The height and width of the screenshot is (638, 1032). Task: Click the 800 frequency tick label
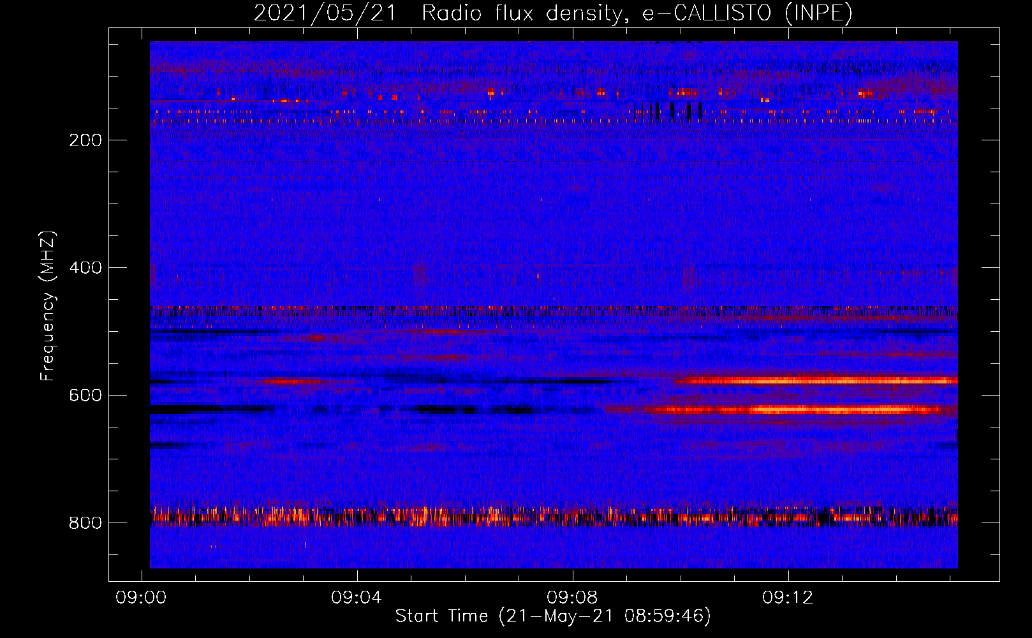point(85,523)
